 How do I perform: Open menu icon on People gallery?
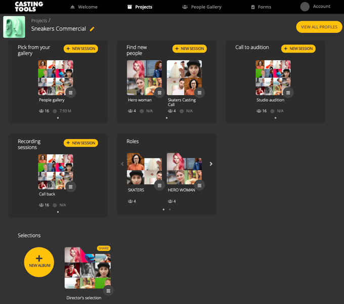71,93
